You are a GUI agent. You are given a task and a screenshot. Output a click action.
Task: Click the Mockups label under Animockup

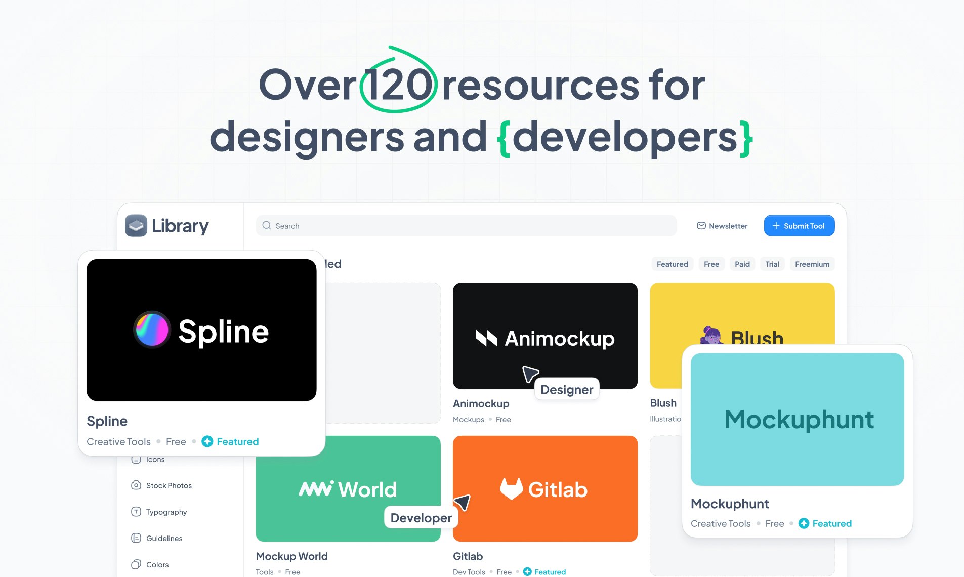click(x=469, y=420)
